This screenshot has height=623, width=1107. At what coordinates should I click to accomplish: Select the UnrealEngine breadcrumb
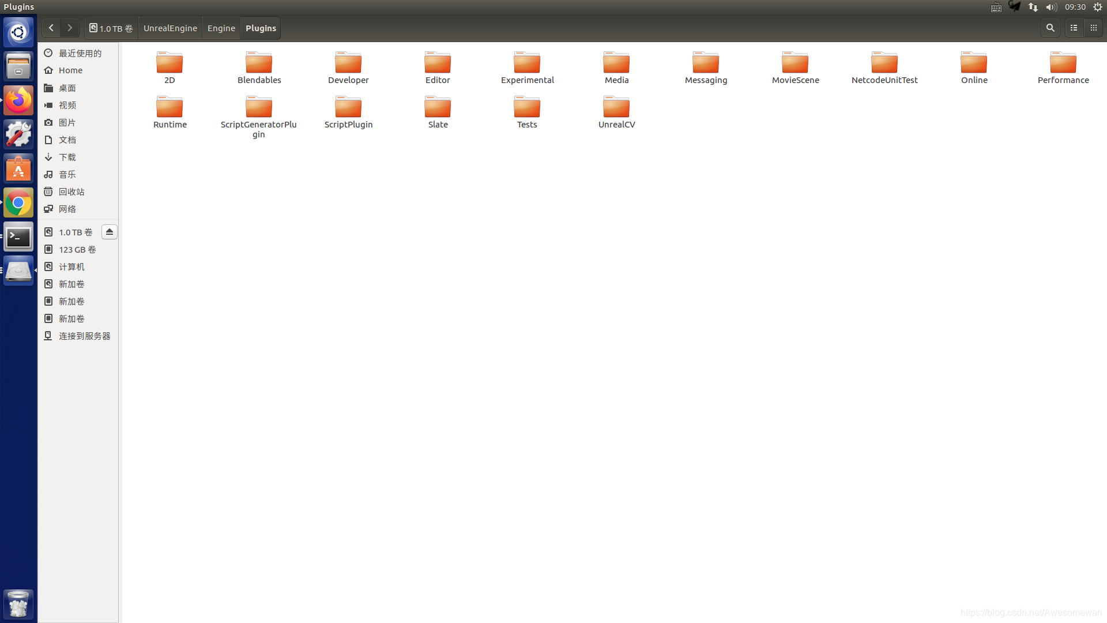[x=170, y=28]
